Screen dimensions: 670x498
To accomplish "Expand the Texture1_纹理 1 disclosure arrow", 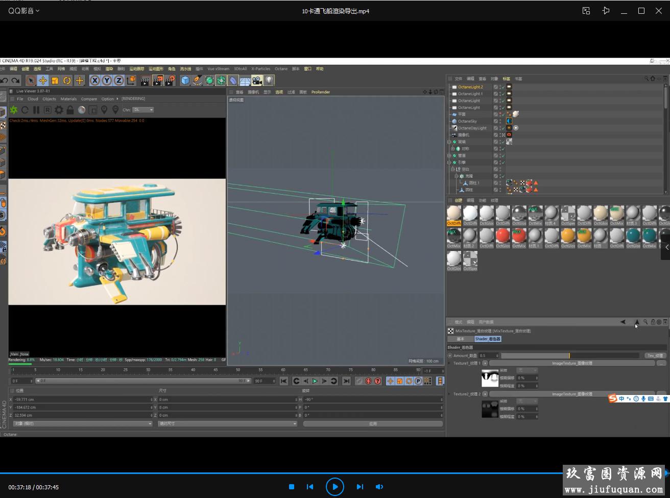I will point(449,363).
